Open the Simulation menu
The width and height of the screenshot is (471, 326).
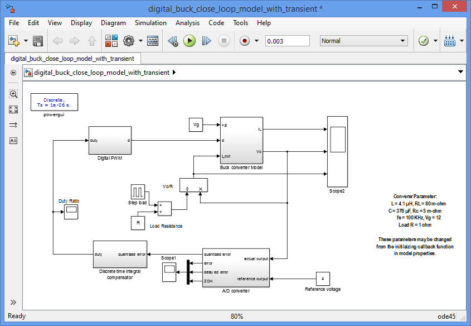click(x=150, y=23)
